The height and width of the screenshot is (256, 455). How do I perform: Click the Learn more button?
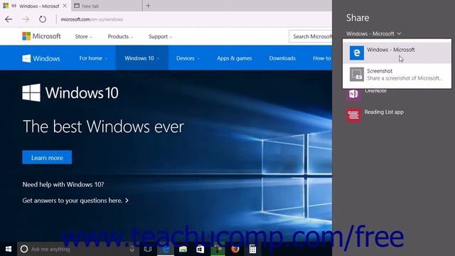47,157
